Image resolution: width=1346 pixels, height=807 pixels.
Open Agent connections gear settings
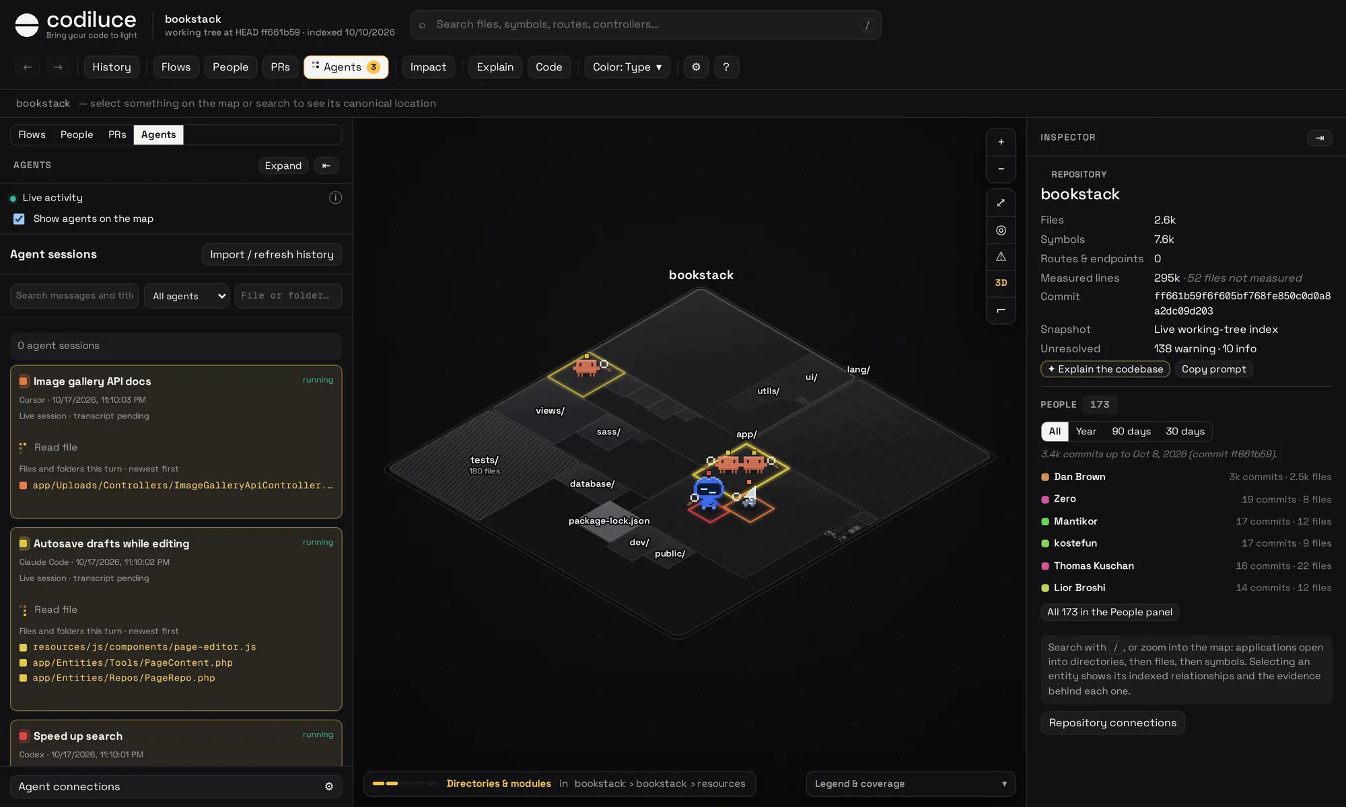pos(329,787)
